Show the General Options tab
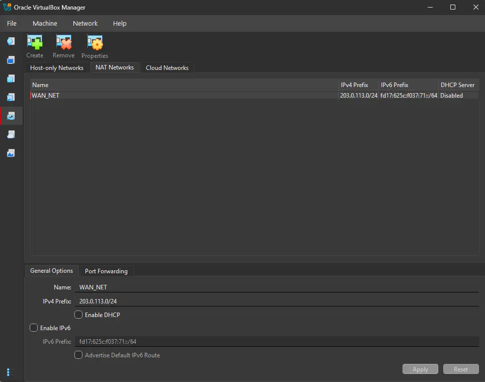 [x=52, y=271]
